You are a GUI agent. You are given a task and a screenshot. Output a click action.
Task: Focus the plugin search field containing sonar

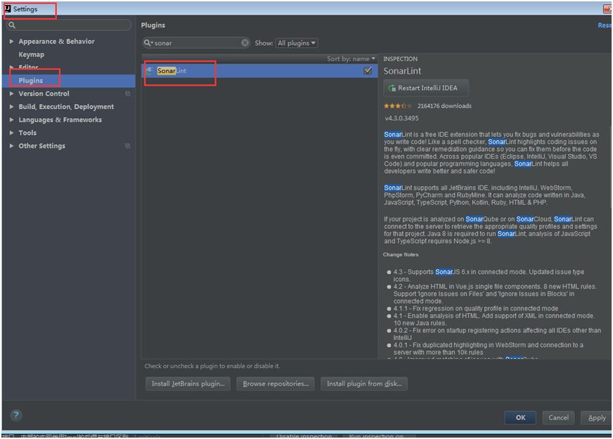(196, 43)
